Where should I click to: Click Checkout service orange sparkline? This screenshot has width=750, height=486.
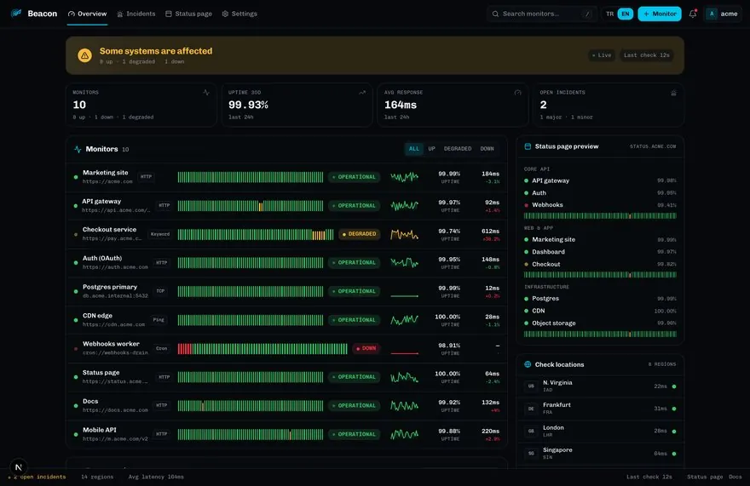pos(404,234)
